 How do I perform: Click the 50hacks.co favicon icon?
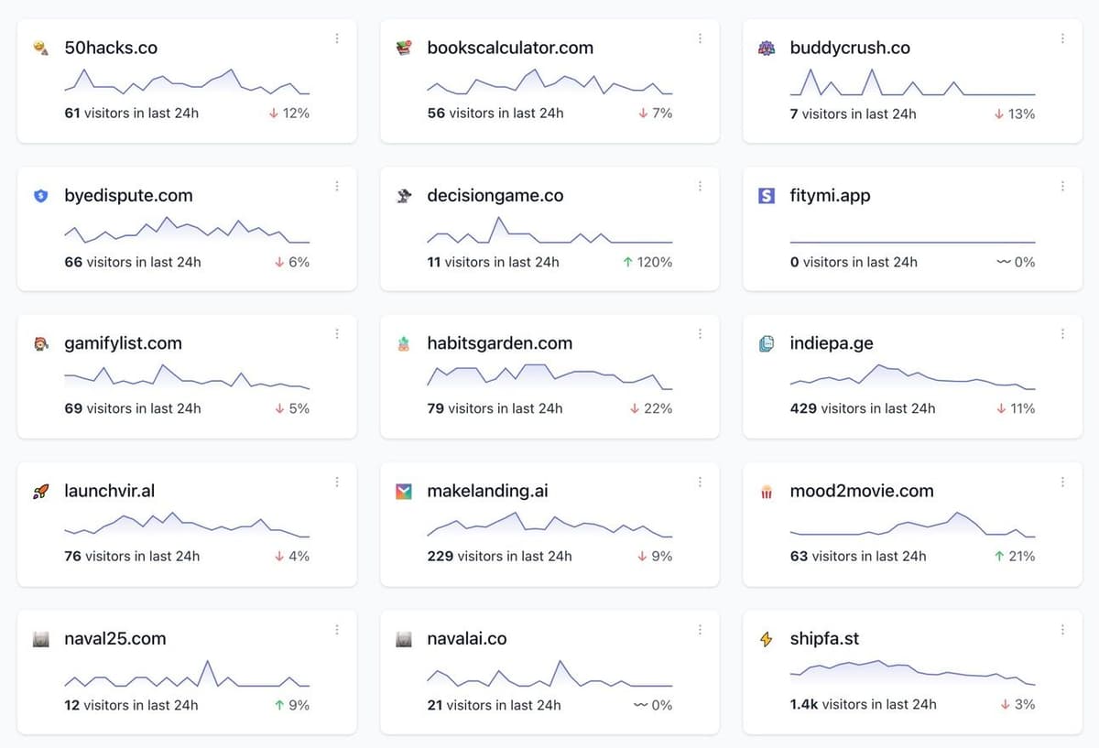click(x=40, y=49)
